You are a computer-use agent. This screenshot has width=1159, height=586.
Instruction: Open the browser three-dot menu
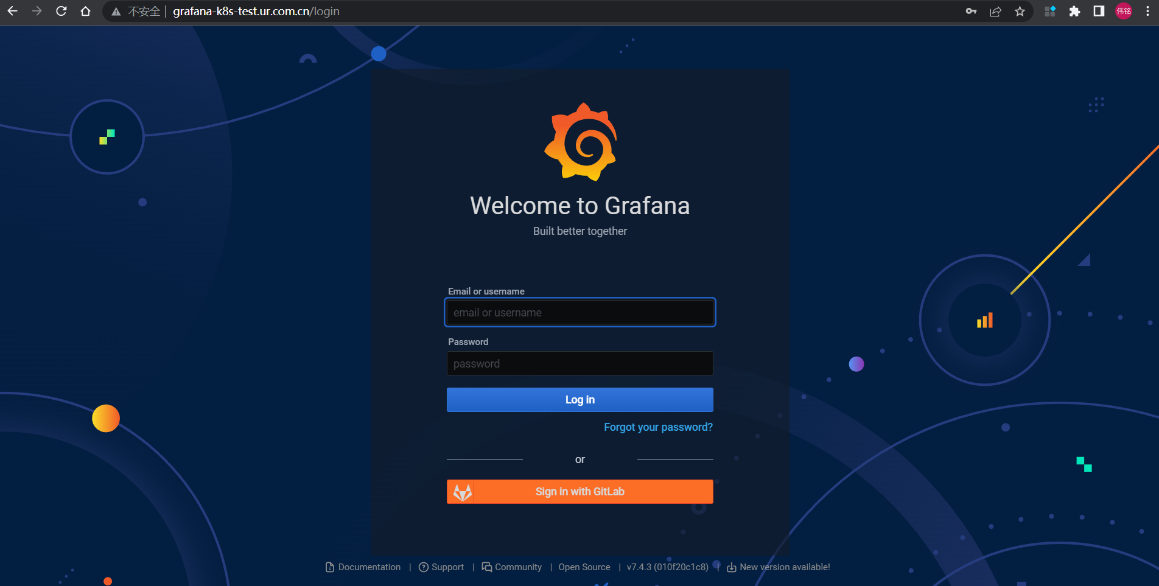[1147, 11]
